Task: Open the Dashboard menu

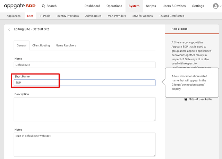Action: [92, 6]
